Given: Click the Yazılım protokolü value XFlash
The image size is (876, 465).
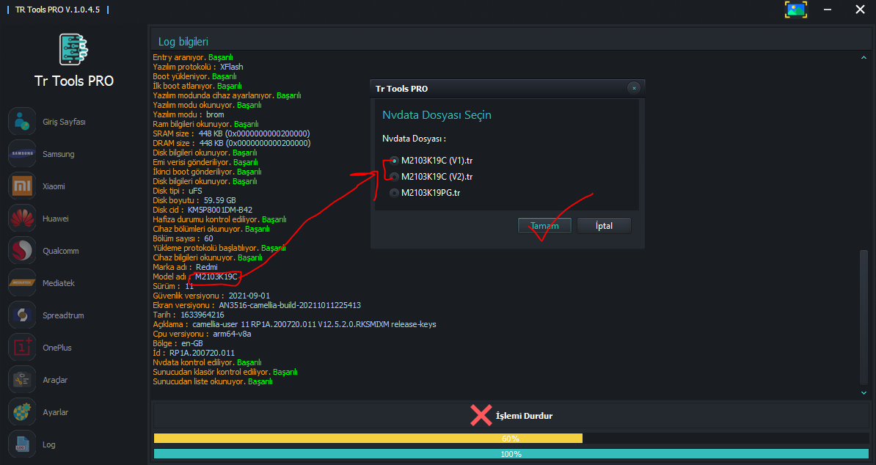Looking at the screenshot, I should pos(231,67).
